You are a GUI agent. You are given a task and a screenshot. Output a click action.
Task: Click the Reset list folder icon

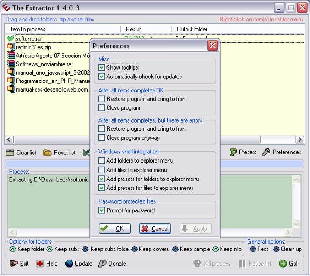(x=47, y=153)
